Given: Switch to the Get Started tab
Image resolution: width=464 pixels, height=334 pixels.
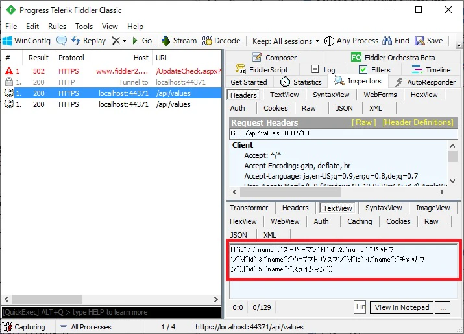Looking at the screenshot, I should 249,82.
